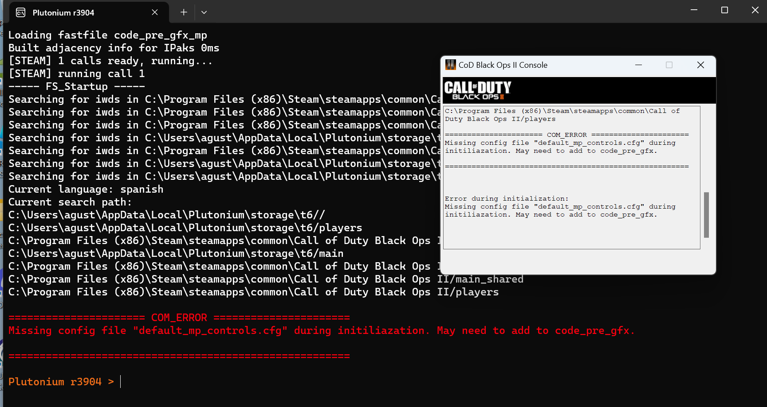Click the terminal tab's command prompt icon
Image resolution: width=767 pixels, height=407 pixels.
[x=20, y=12]
